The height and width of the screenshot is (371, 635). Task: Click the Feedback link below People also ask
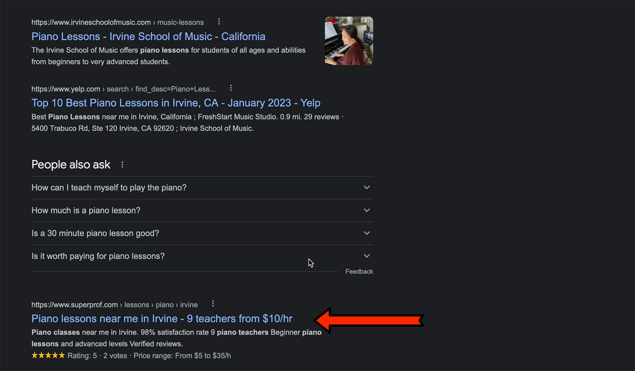point(359,272)
